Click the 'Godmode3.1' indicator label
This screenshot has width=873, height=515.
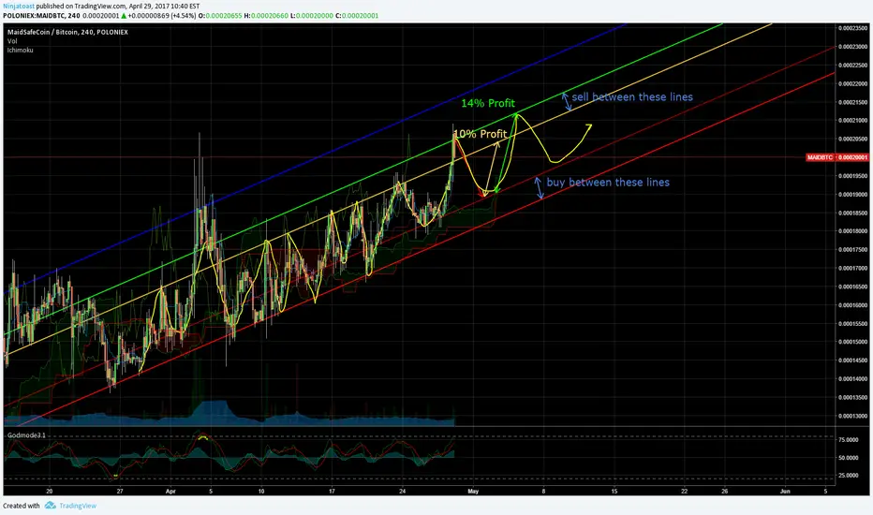click(27, 434)
